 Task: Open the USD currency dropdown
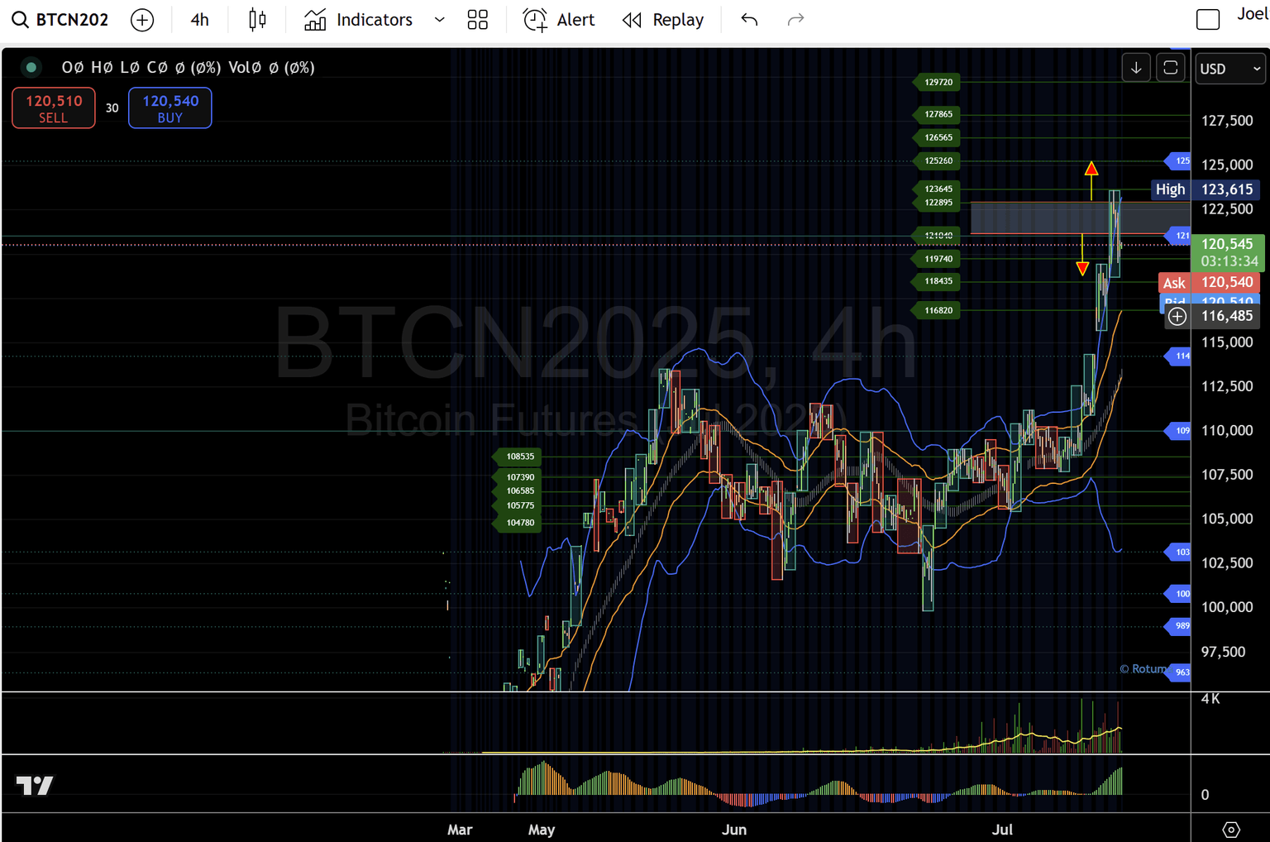(1229, 69)
